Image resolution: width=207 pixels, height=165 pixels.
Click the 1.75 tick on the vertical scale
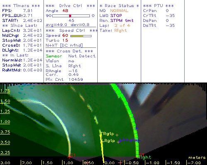(x=5, y=91)
